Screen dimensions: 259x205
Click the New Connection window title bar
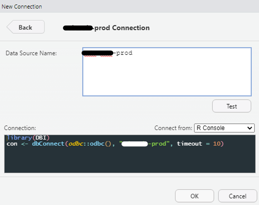[129, 6]
